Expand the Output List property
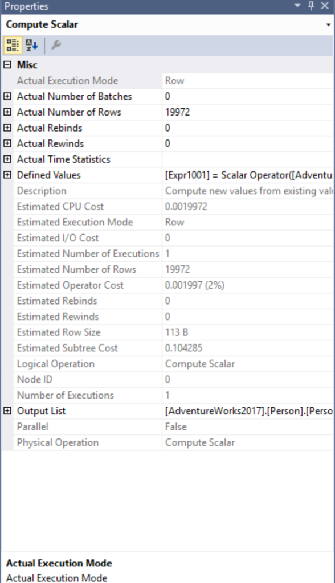This screenshot has width=335, height=583. [7, 411]
